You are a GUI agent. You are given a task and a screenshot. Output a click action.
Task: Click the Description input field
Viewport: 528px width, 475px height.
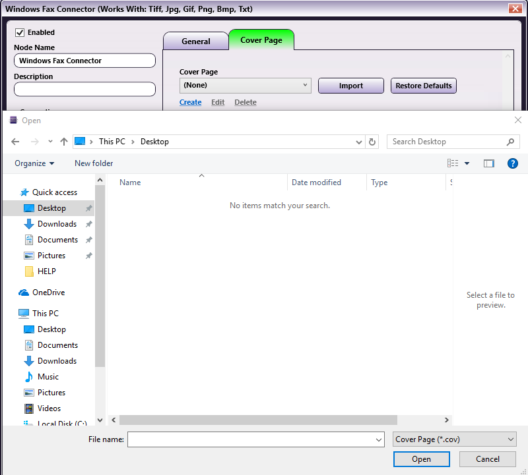coord(84,89)
